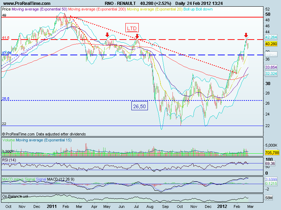Click the 1,300K volume level label
Viewport: 281px width, 210px height.
8,152
